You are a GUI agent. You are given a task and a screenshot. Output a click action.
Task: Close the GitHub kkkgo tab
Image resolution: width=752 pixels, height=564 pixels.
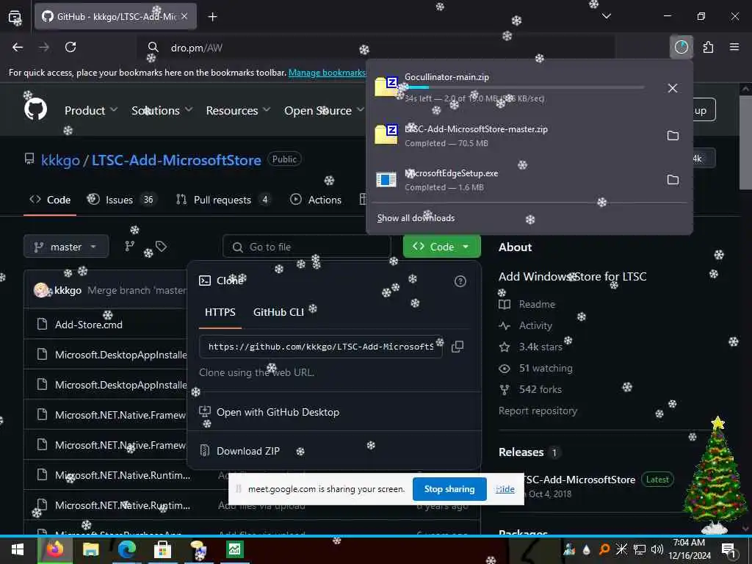[x=184, y=16]
